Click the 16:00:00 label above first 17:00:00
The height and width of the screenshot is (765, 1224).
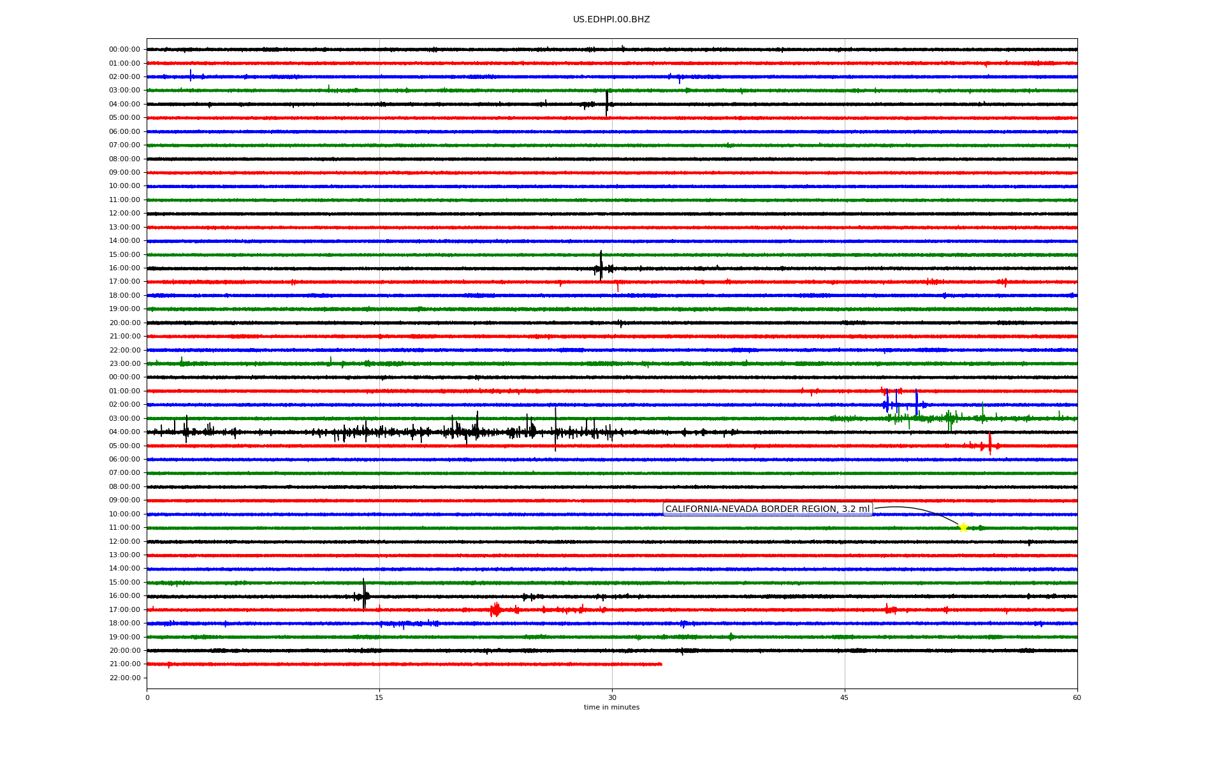click(124, 268)
